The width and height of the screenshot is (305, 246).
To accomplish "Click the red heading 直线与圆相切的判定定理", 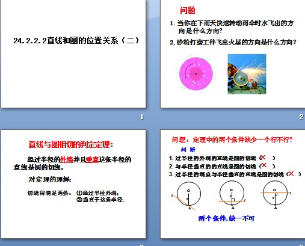I will 71,144.
